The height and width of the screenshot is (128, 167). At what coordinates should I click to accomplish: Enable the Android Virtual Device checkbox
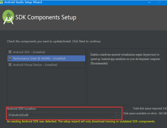coord(10,65)
